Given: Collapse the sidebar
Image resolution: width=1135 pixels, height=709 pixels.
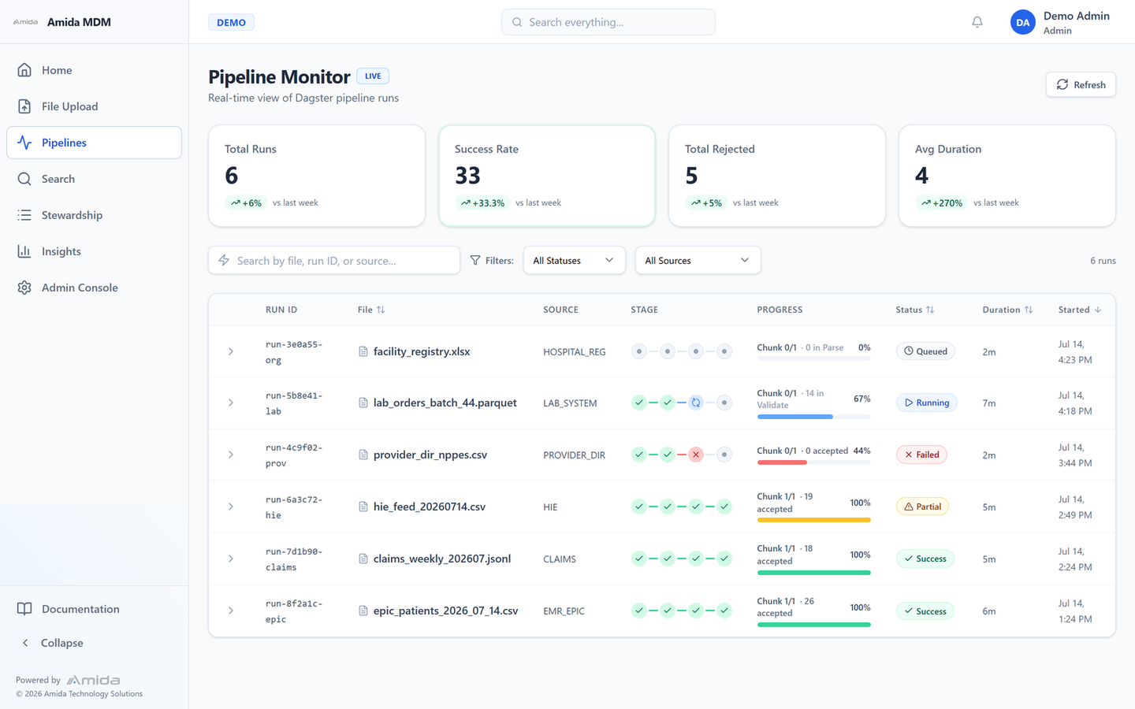Looking at the screenshot, I should (94, 643).
